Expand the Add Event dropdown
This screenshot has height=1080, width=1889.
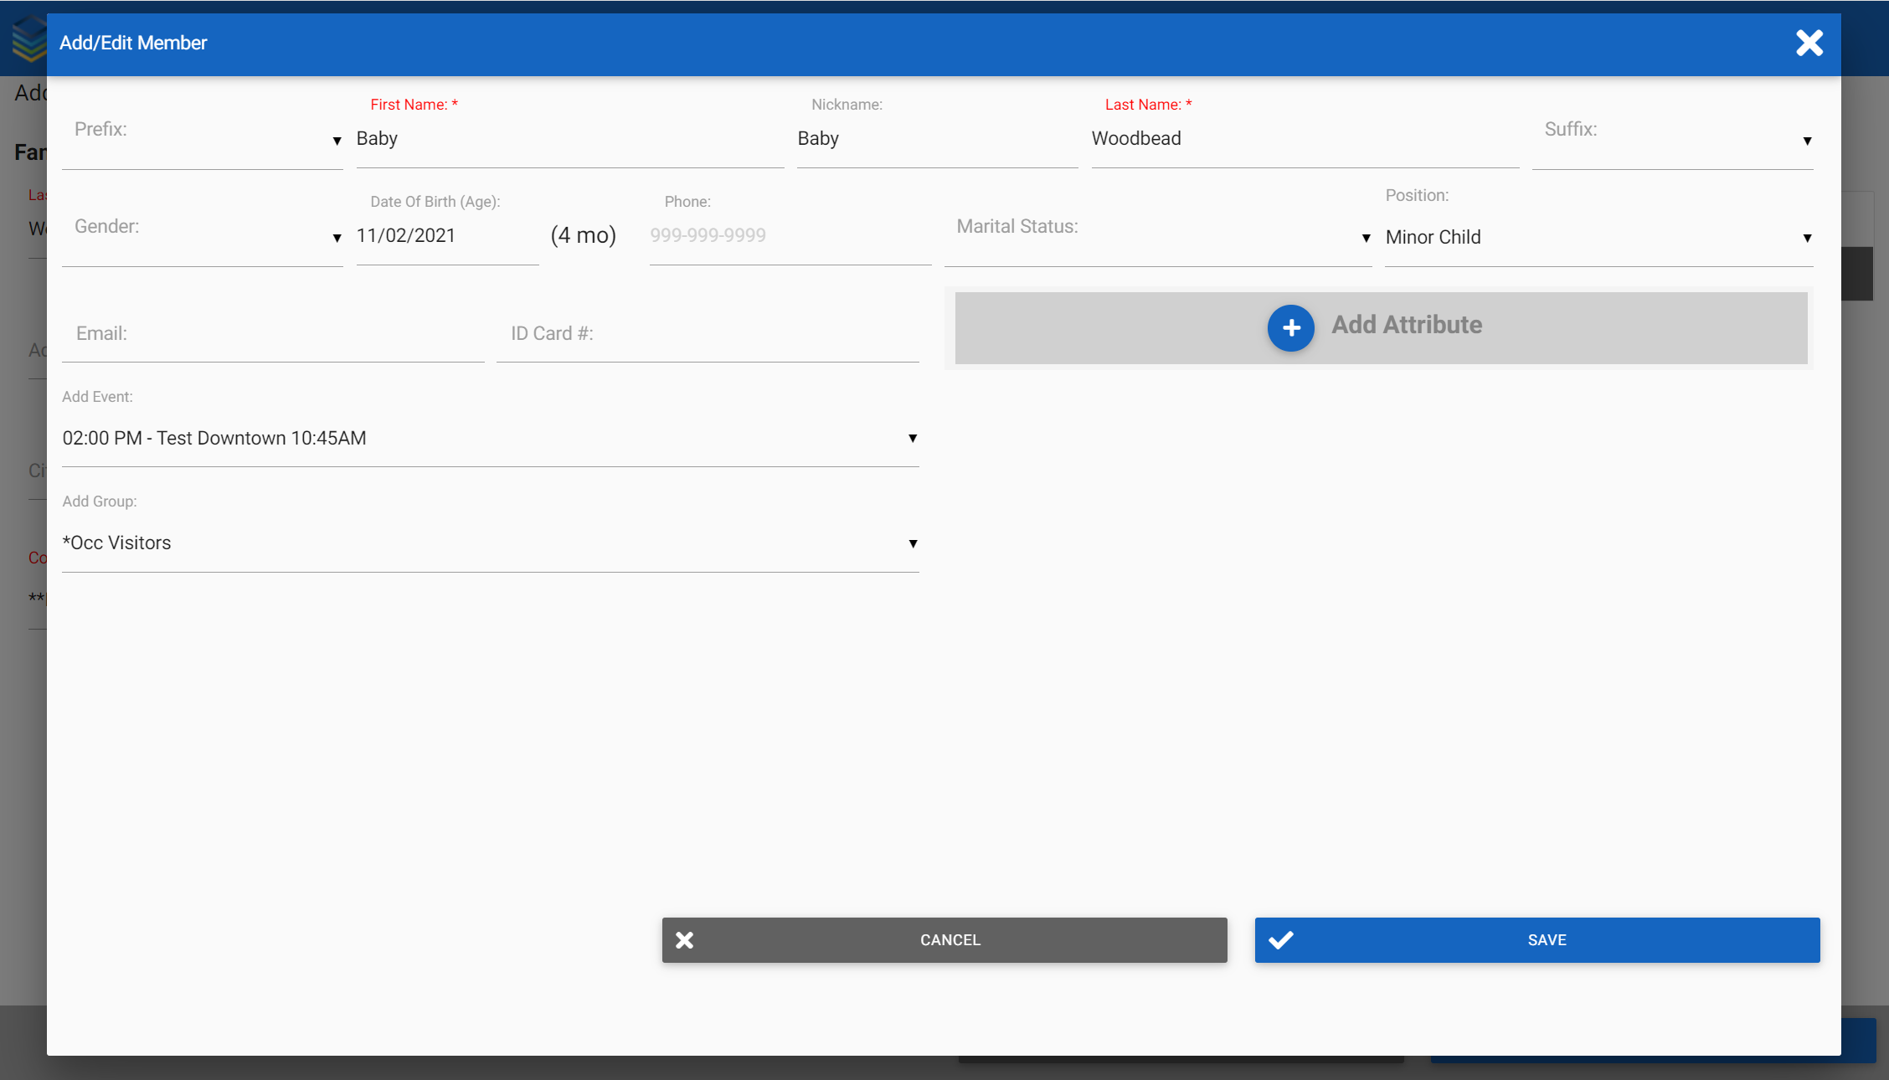pyautogui.click(x=491, y=439)
